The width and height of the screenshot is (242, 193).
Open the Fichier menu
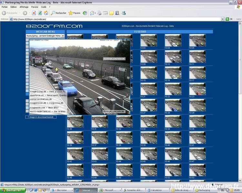coord(5,7)
